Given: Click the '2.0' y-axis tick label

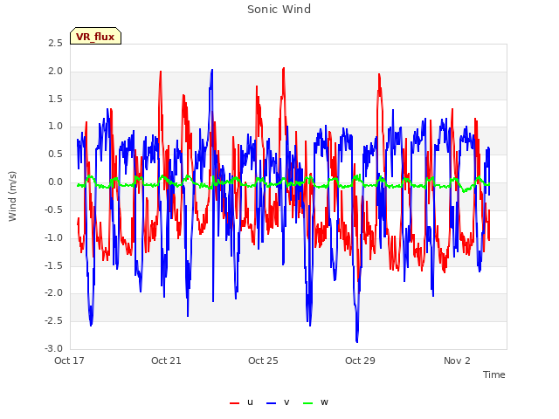Looking at the screenshot, I should point(55,72).
